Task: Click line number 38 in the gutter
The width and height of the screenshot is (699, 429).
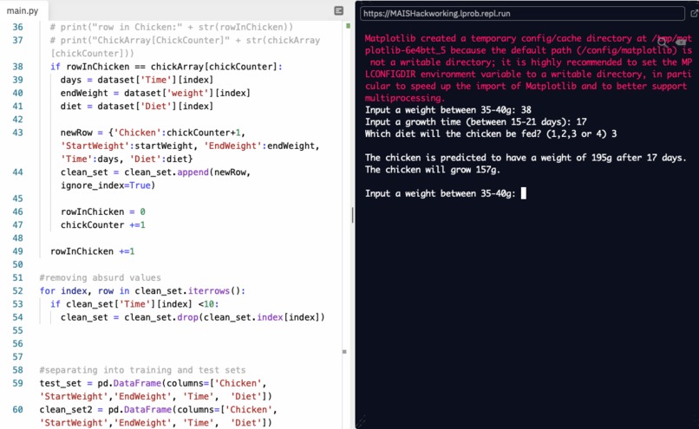Action: click(18, 67)
